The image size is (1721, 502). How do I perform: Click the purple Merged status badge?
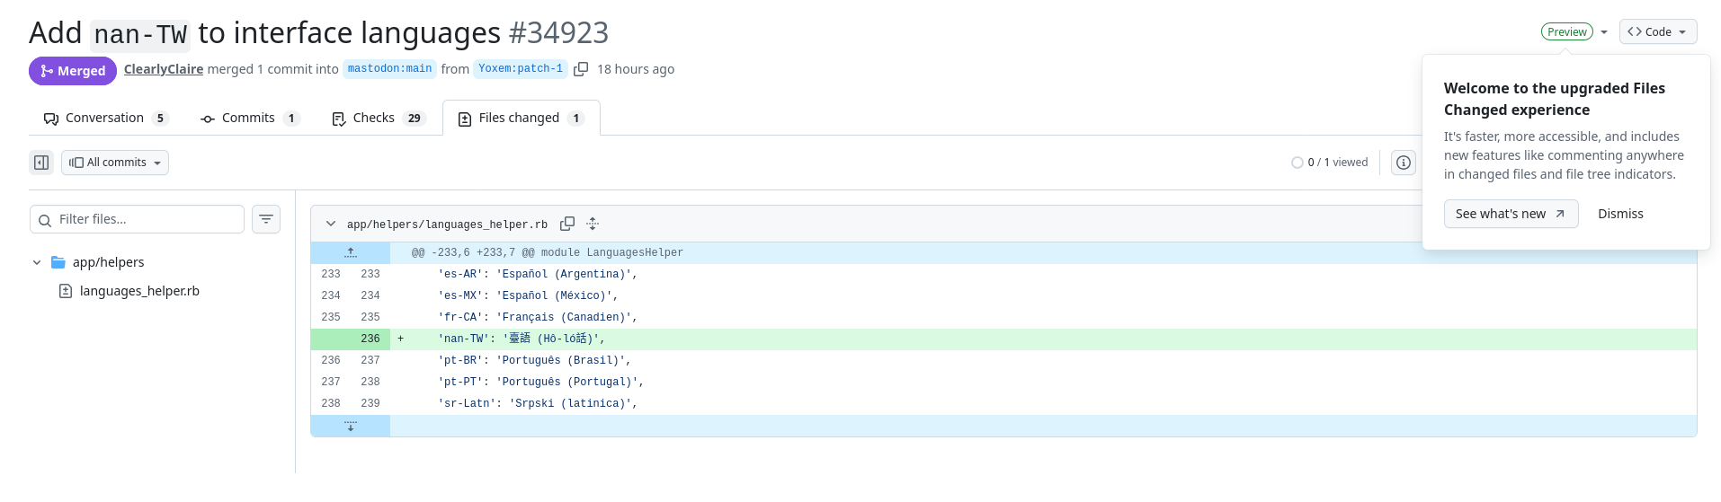[x=73, y=71]
